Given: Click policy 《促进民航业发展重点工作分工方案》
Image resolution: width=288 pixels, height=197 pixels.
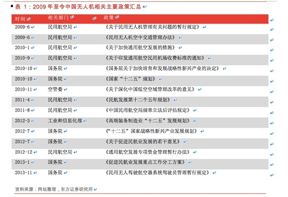Looking at the screenshot, I should (x=145, y=162).
